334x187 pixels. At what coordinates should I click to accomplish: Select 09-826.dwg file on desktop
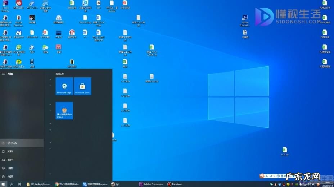[x=85, y=19]
